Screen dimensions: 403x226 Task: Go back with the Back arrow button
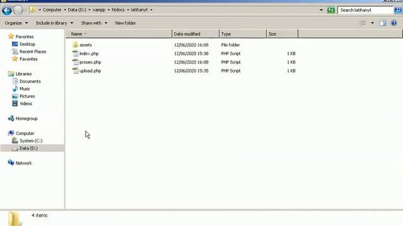7,10
